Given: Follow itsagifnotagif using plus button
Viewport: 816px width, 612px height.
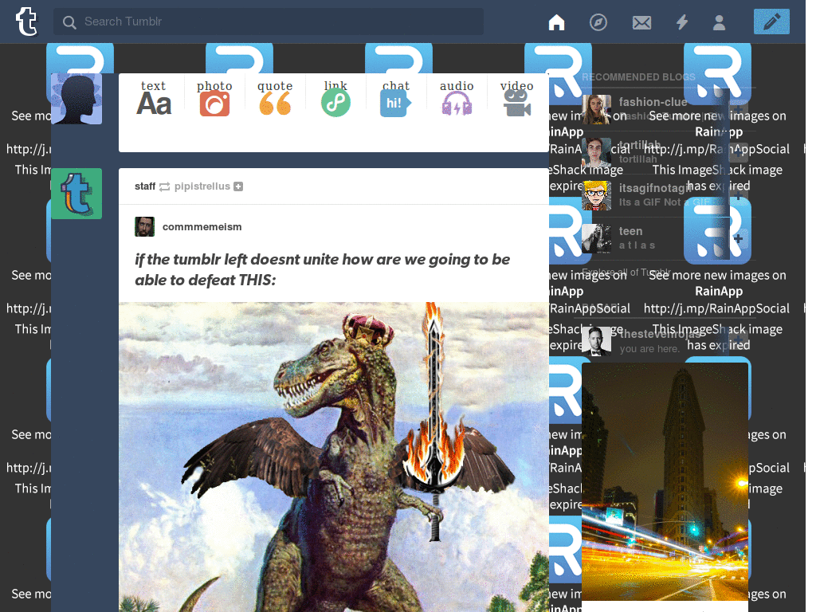Looking at the screenshot, I should tap(739, 196).
